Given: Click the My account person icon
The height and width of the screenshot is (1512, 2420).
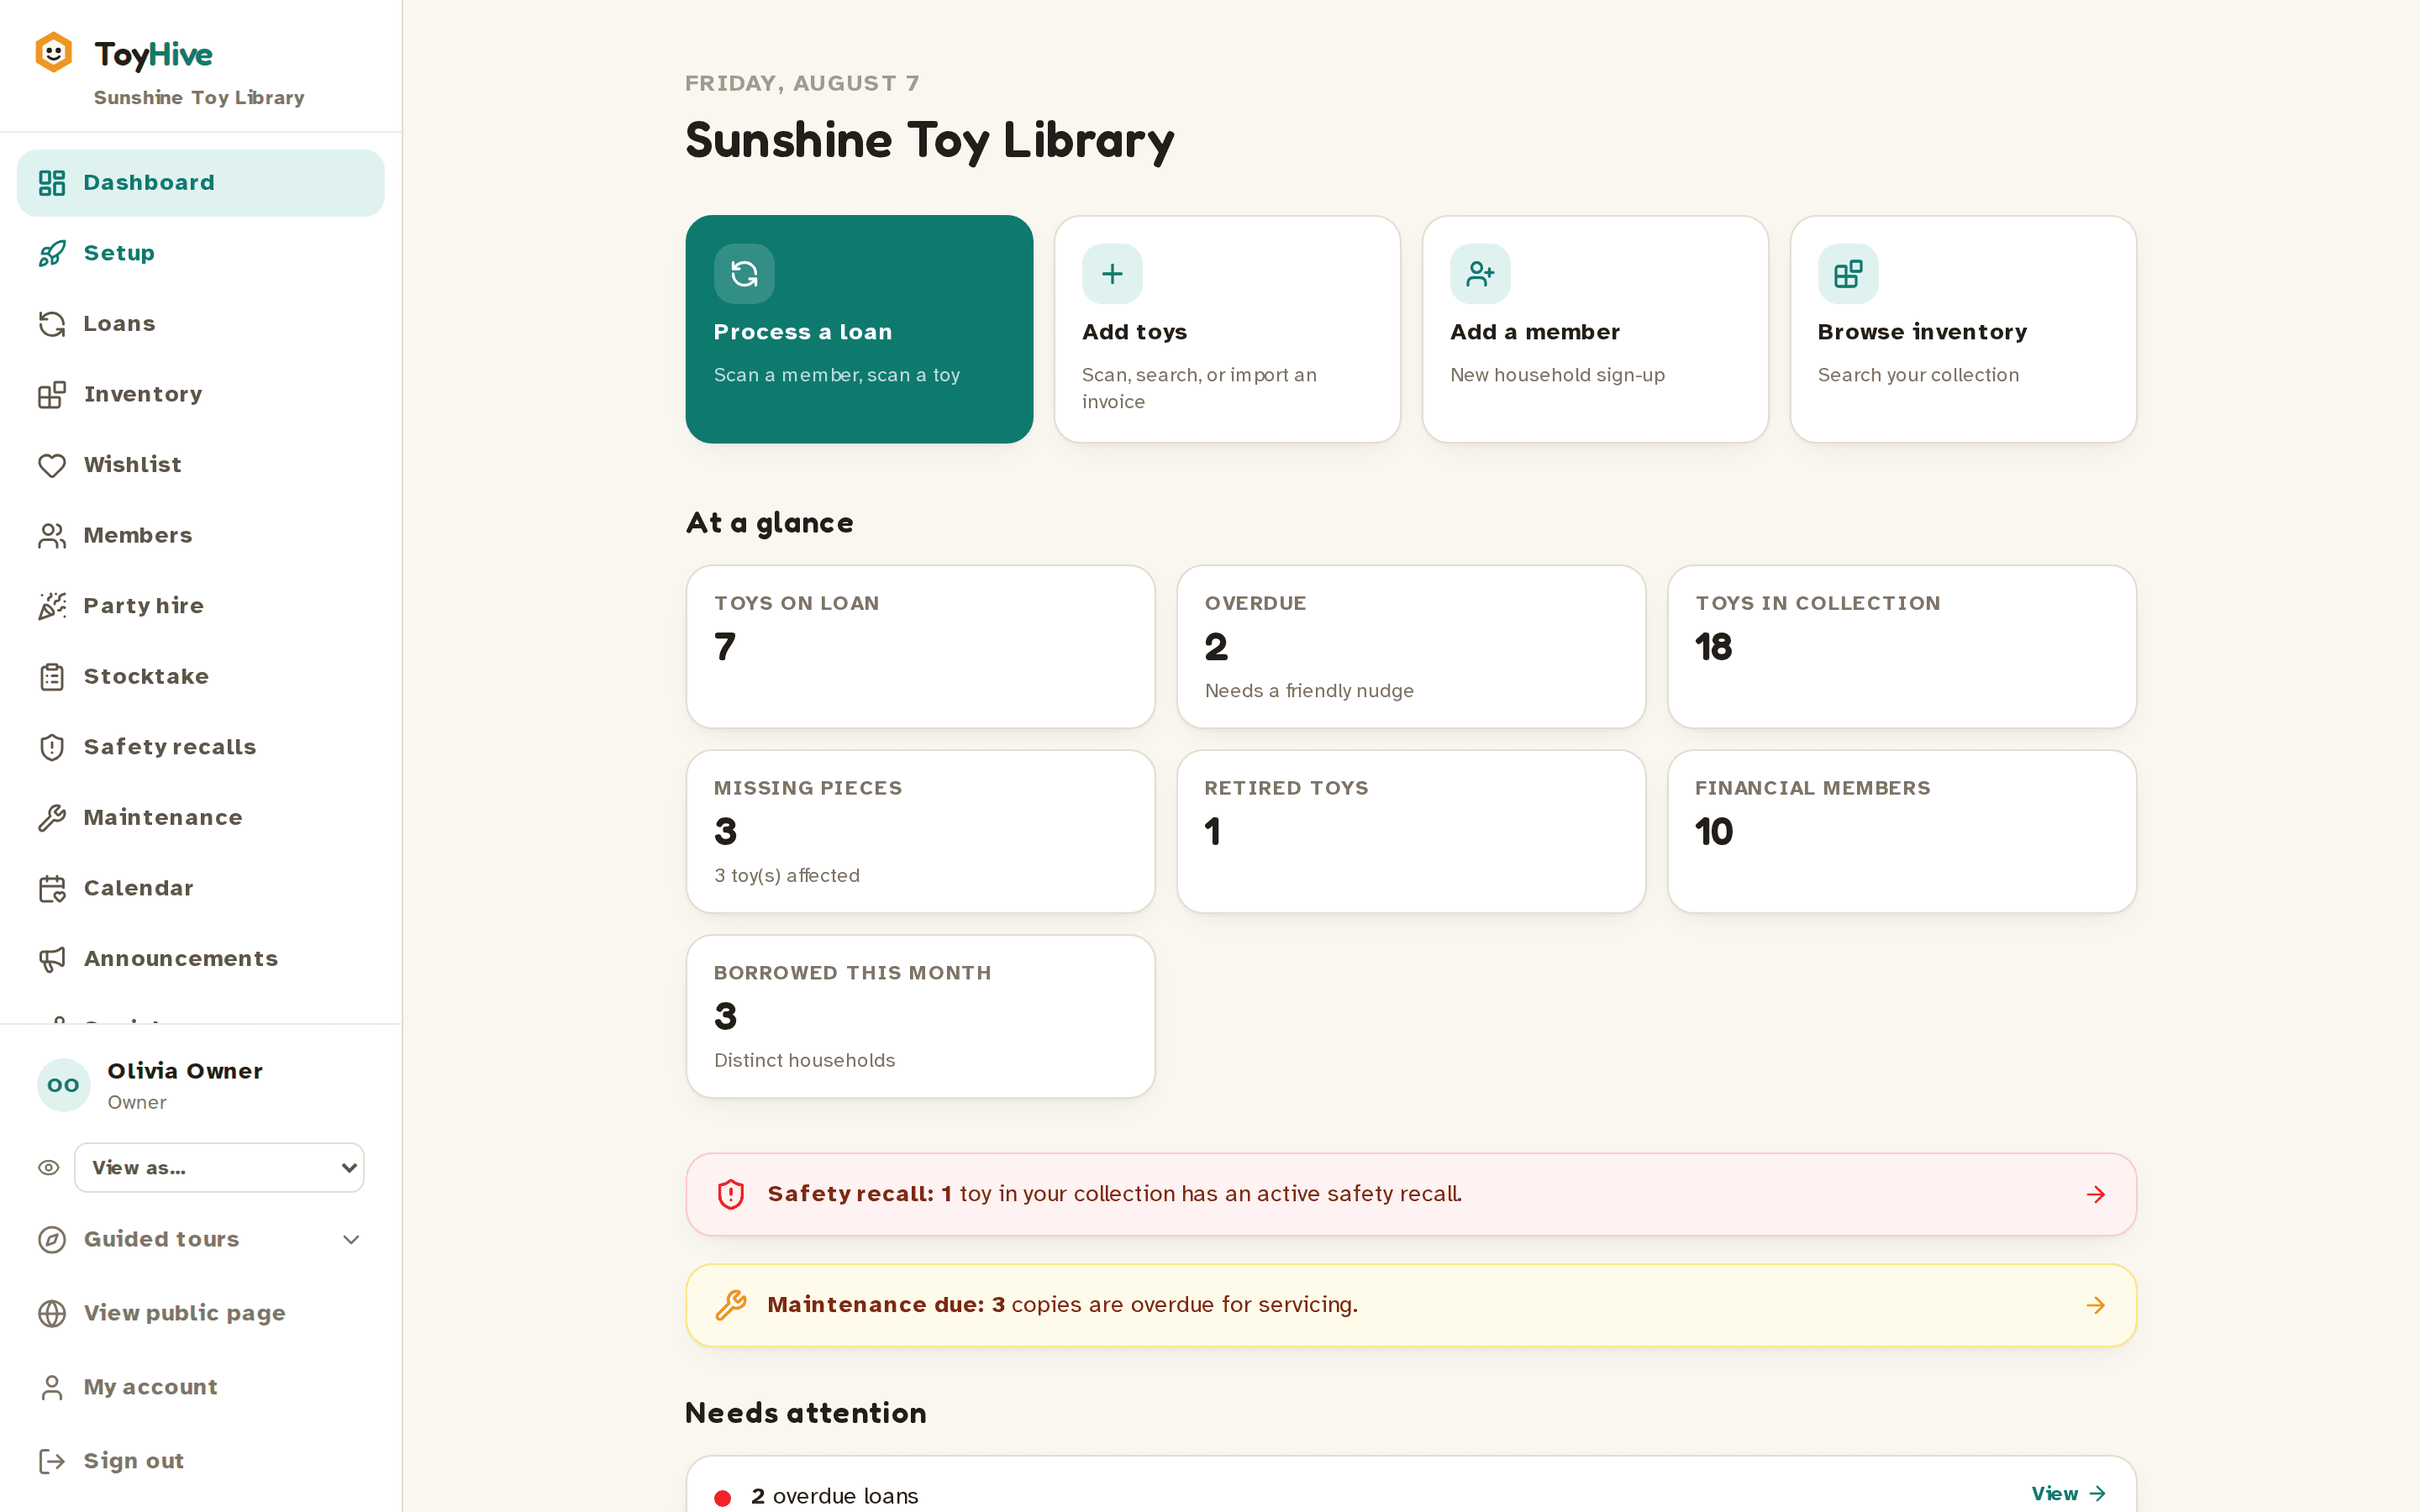Looking at the screenshot, I should 52,1387.
